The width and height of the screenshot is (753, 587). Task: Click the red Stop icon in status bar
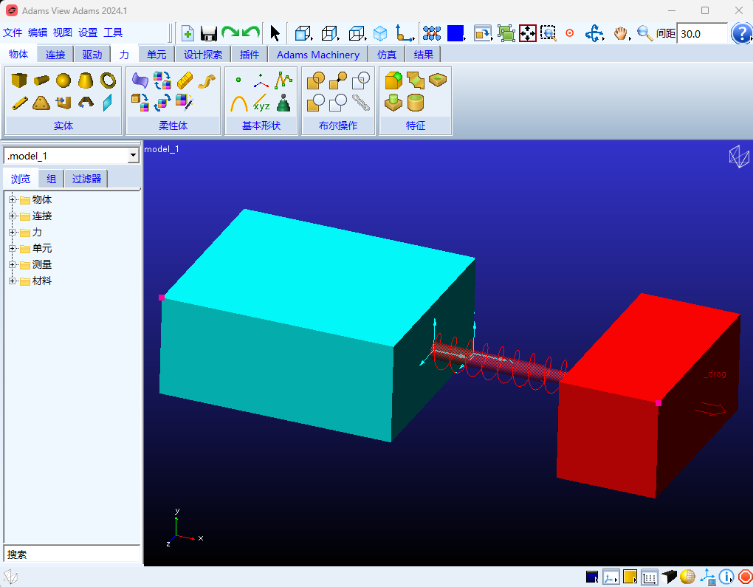coord(745,577)
